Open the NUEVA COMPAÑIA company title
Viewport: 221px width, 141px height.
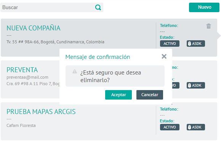(34, 28)
